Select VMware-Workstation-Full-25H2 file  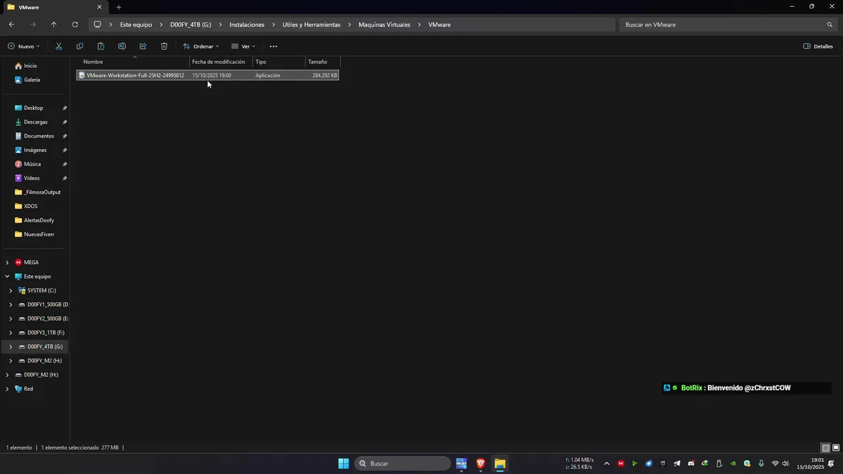coord(207,75)
